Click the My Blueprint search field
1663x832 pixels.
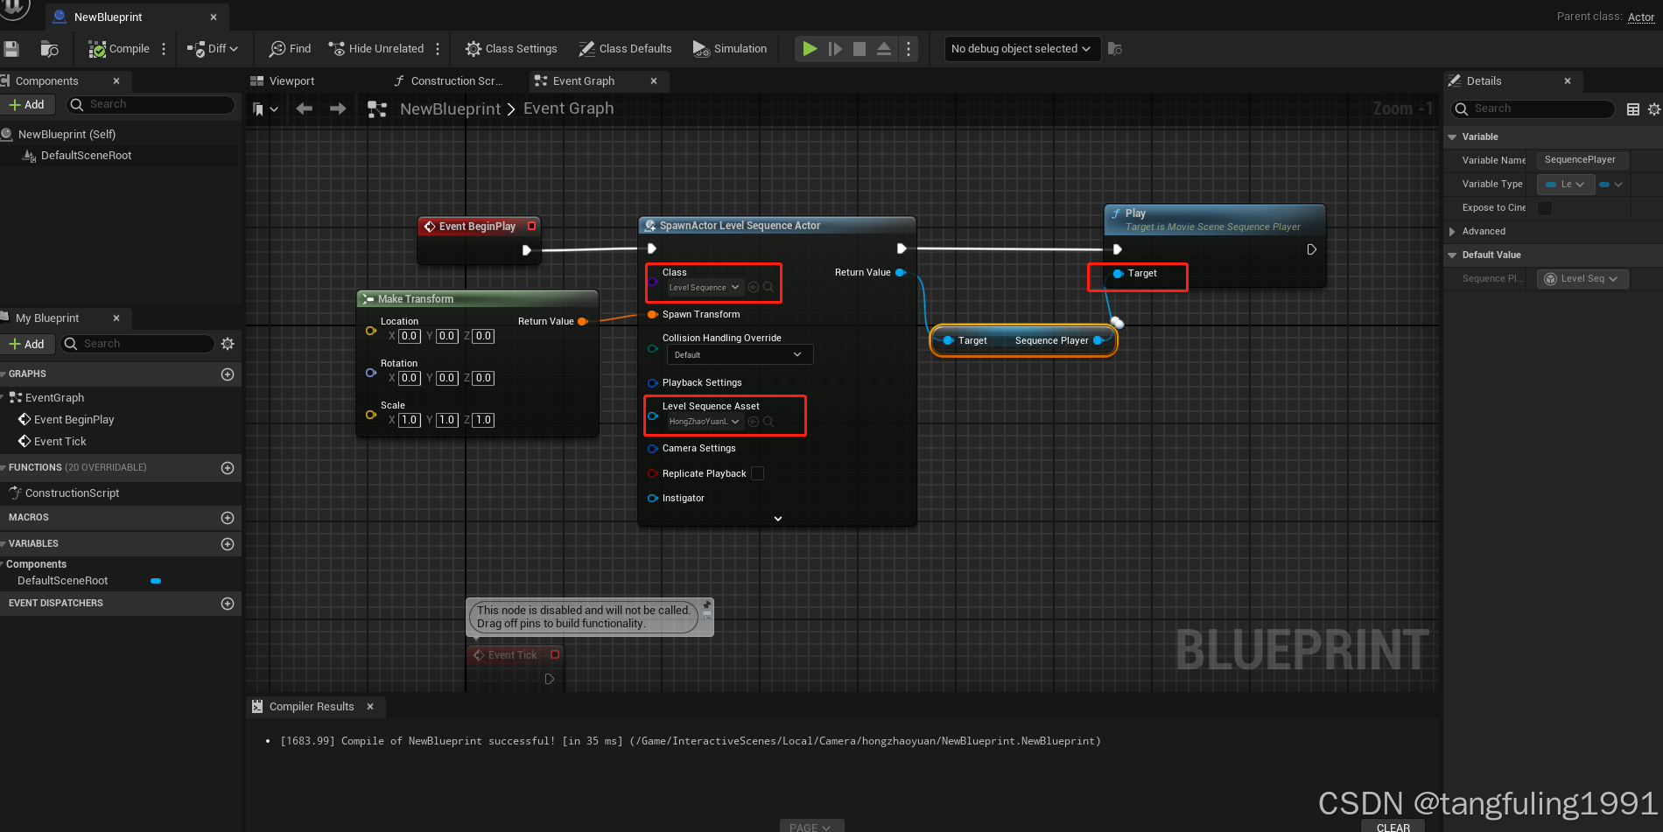click(x=138, y=345)
